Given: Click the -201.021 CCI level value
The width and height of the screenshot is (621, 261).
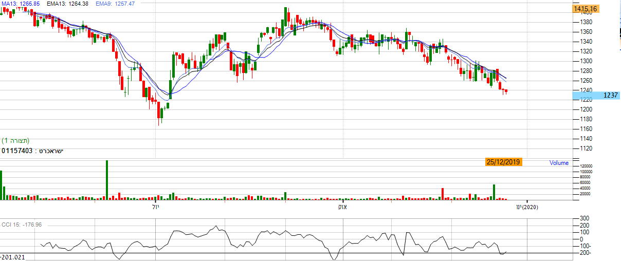Looking at the screenshot, I should [13, 256].
